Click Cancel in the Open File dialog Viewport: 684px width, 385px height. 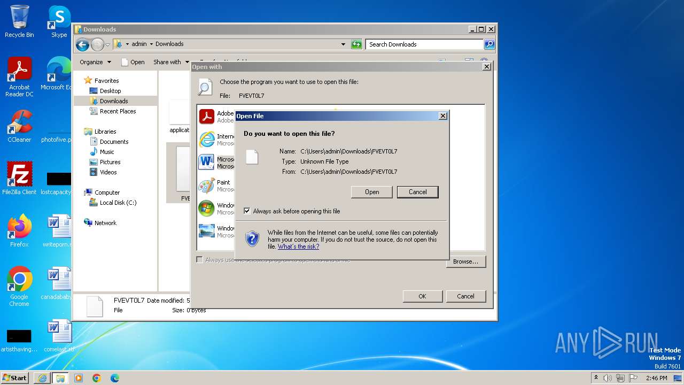417,192
